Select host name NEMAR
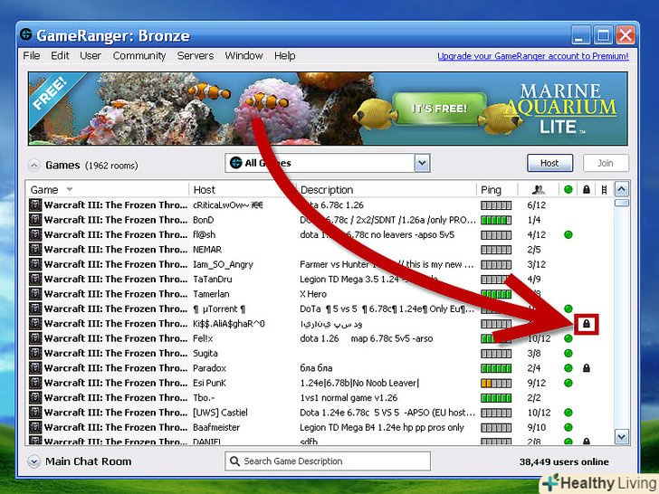 coord(207,250)
